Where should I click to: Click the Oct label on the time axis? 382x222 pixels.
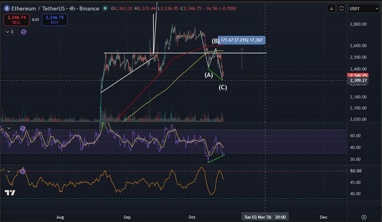[x=192, y=217]
